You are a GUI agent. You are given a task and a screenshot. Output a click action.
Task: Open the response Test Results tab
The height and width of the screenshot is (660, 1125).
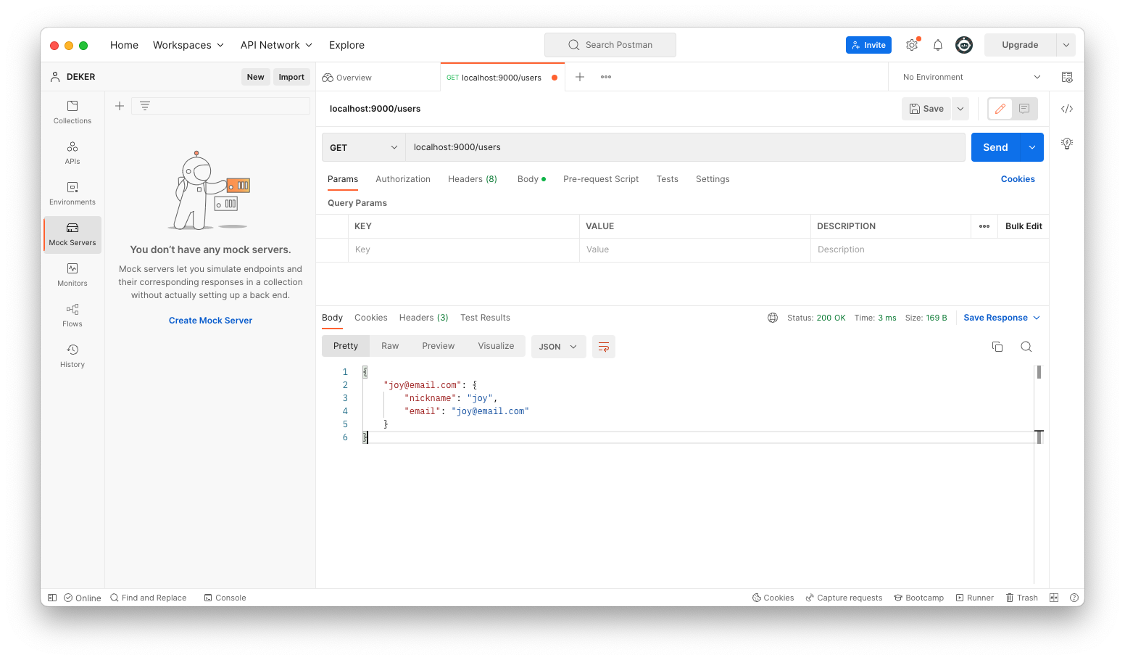[485, 318]
